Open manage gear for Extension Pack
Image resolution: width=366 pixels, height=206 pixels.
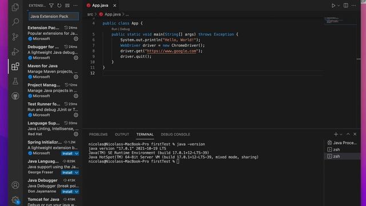click(x=76, y=39)
